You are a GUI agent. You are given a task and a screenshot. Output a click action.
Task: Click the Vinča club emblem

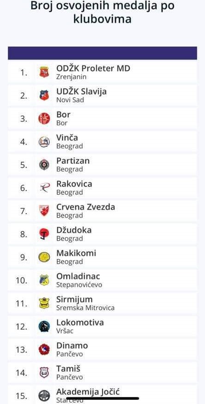click(44, 142)
